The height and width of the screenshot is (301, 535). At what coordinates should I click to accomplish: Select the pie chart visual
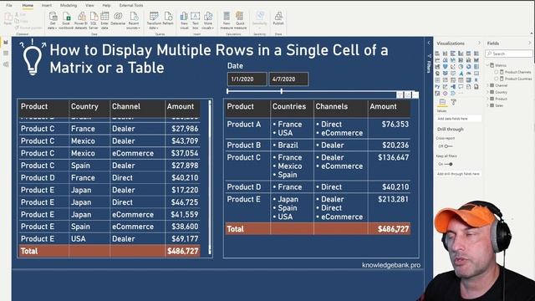pos(461,67)
